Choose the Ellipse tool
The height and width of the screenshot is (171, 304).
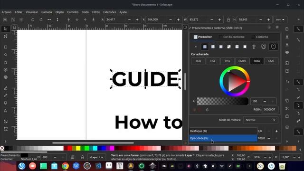[x=5, y=55]
